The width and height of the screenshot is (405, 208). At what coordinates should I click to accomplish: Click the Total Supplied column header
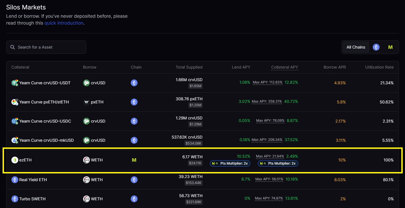click(189, 67)
